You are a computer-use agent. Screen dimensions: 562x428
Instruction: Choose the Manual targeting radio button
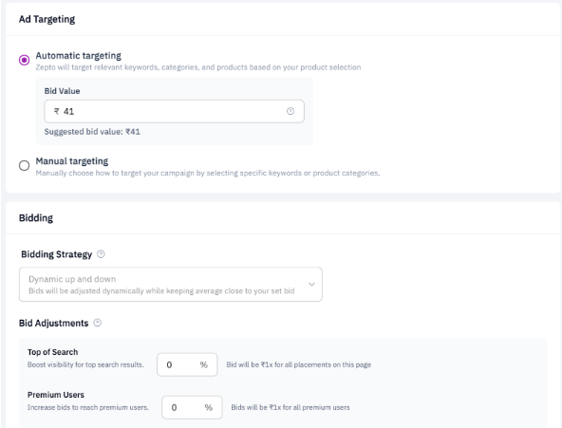pos(25,165)
